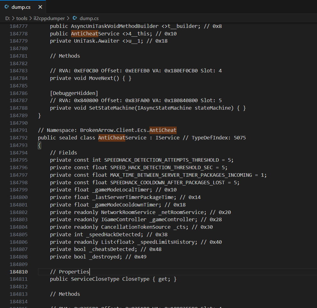Click the C# icon in the breadcrumb
The width and height of the screenshot is (317, 308).
tap(75, 18)
